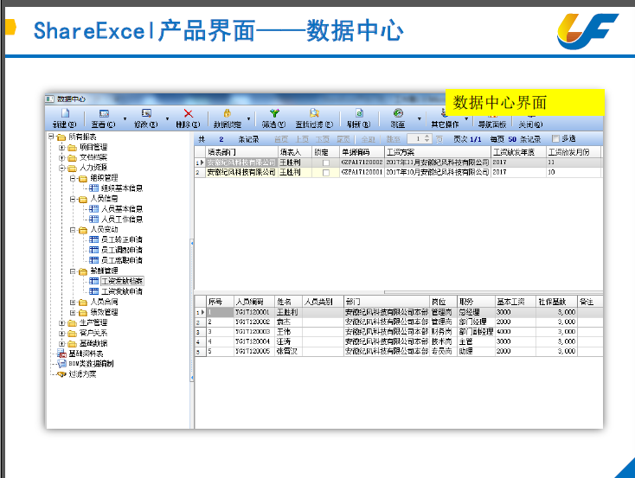Image resolution: width=635 pixels, height=478 pixels.
Task: Select the 部门副经理 position cell
Action: 476,332
